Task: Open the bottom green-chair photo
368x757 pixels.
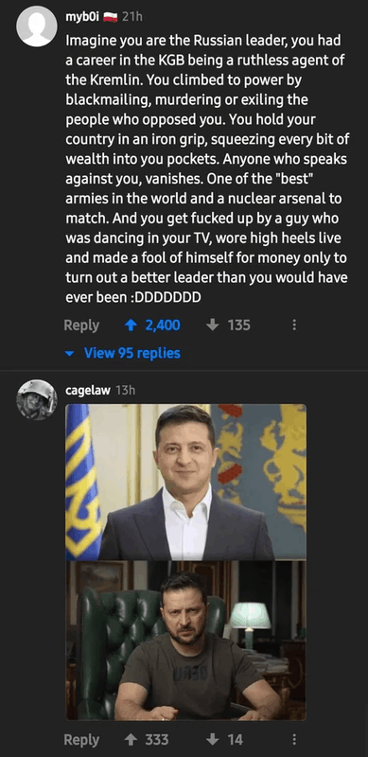Action: coord(186,641)
